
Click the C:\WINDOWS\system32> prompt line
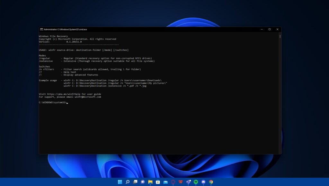click(53, 102)
